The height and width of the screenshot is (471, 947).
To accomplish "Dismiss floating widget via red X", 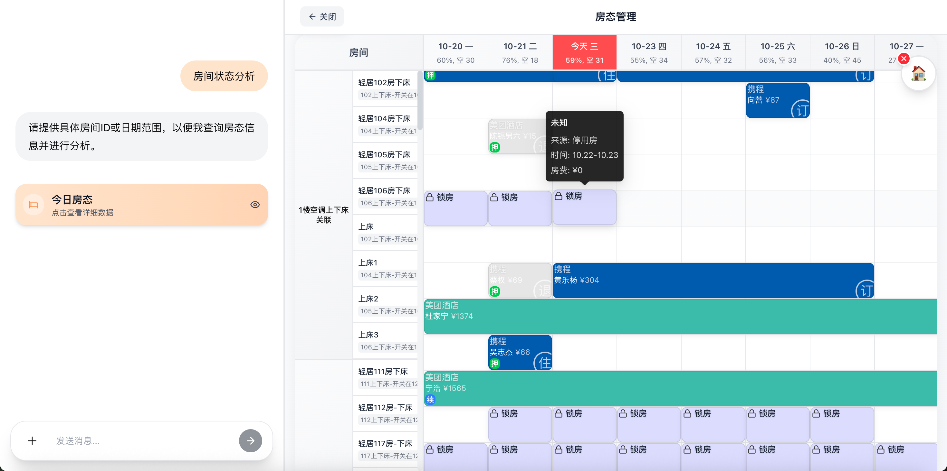I will (904, 58).
